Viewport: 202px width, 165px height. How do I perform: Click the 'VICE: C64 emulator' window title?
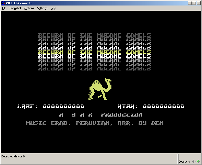(x=20, y=3)
